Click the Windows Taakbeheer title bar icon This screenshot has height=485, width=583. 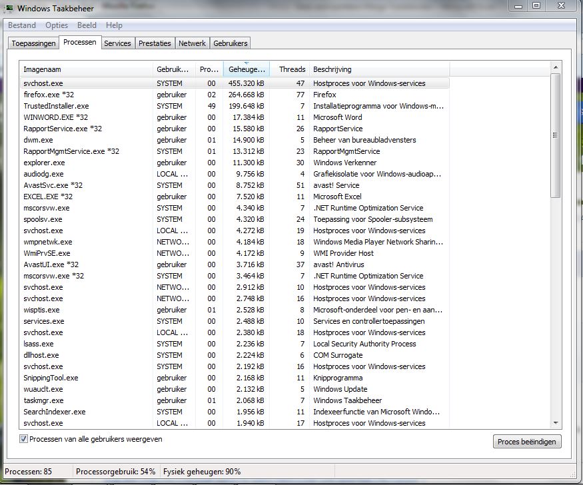(9, 8)
